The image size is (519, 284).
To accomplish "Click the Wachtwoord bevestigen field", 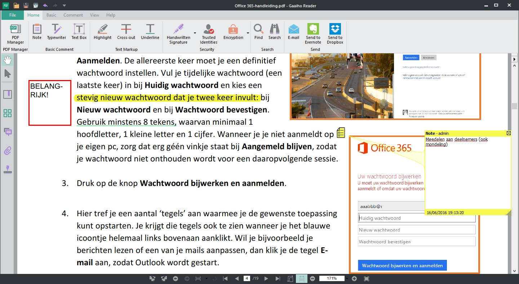I will (x=417, y=241).
